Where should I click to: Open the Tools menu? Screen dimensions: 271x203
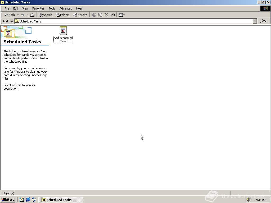pyautogui.click(x=52, y=8)
